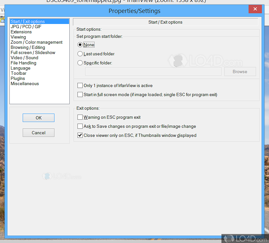Enable 'Only 1 instance of IrfanView is active'
Viewport: 269px width, 243px height.
click(x=80, y=85)
